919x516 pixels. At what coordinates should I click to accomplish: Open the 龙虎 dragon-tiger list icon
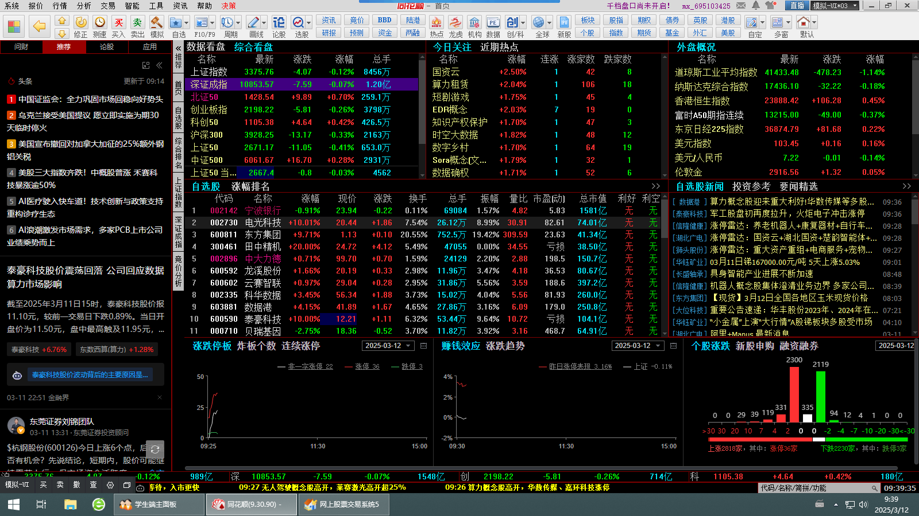pyautogui.click(x=455, y=26)
